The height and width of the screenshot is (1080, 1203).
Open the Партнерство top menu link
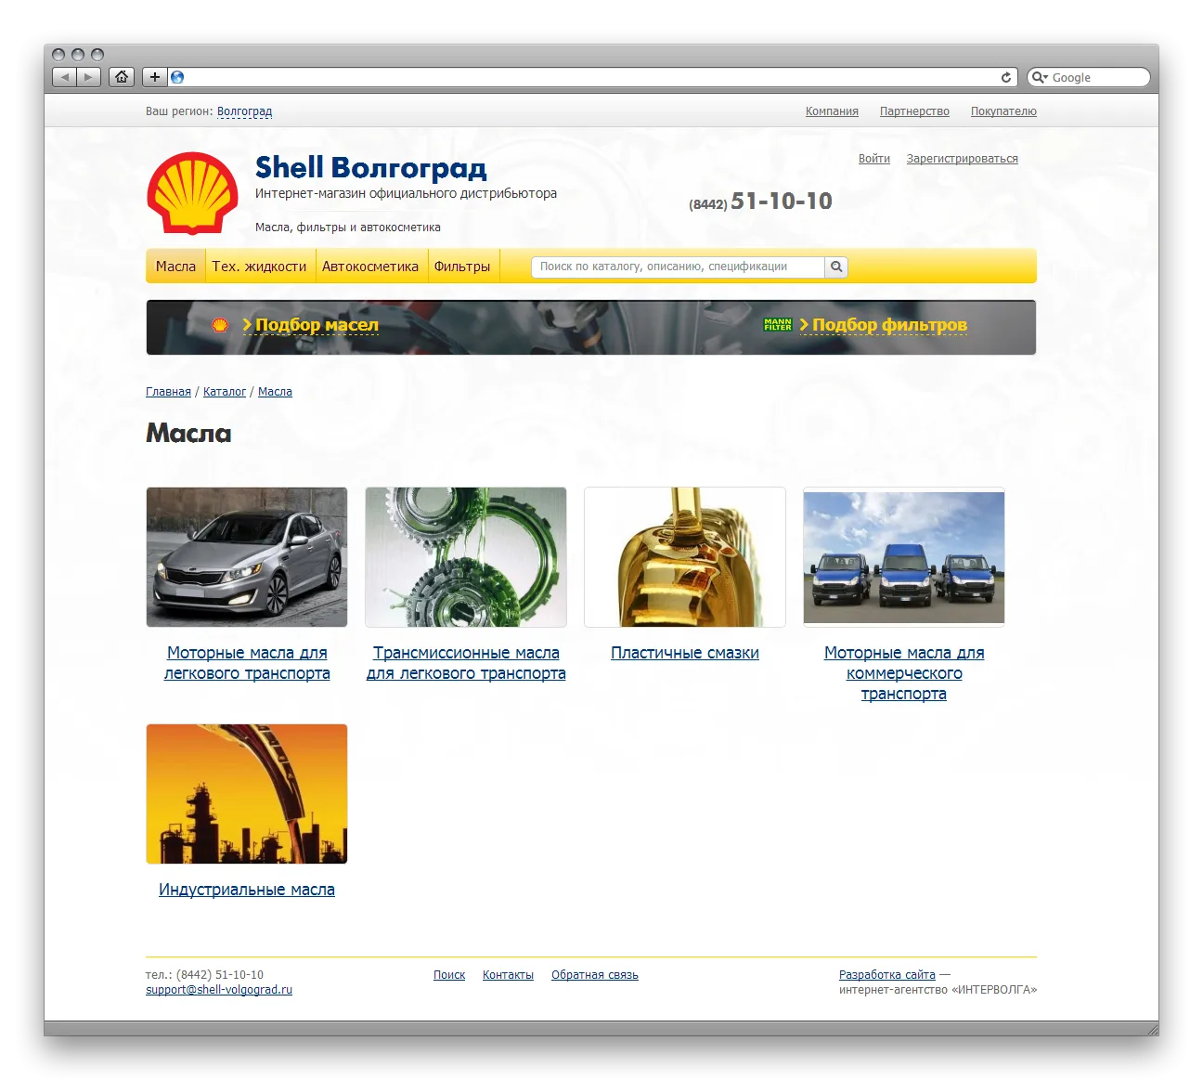[x=914, y=111]
